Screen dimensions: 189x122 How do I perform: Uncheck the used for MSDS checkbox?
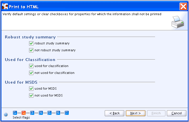[x=31, y=88]
